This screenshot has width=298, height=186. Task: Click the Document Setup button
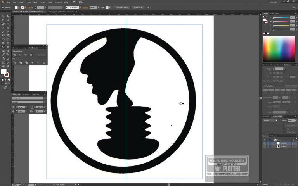point(122,7)
